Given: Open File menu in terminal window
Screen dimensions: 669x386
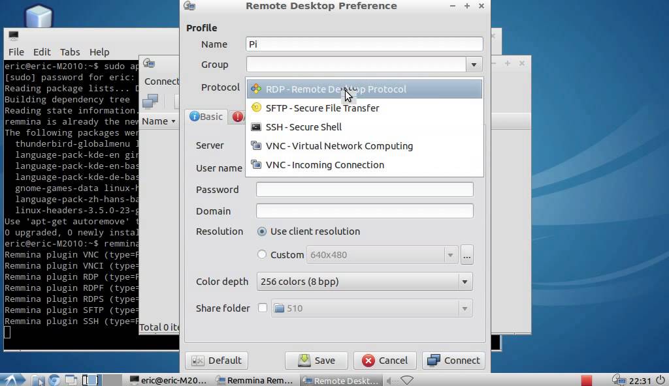Looking at the screenshot, I should pyautogui.click(x=16, y=52).
